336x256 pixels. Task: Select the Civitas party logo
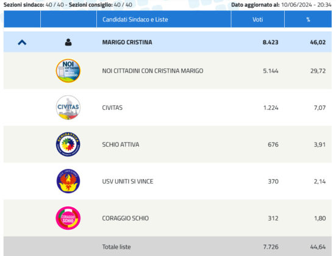click(x=68, y=107)
